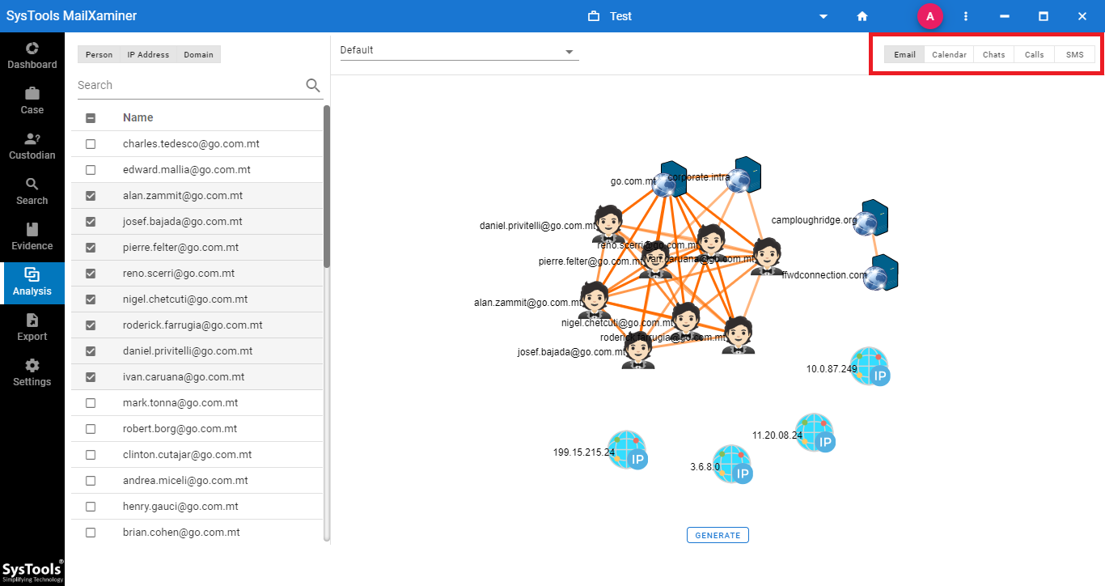
Task: Open the user avatar A menu
Action: (929, 16)
